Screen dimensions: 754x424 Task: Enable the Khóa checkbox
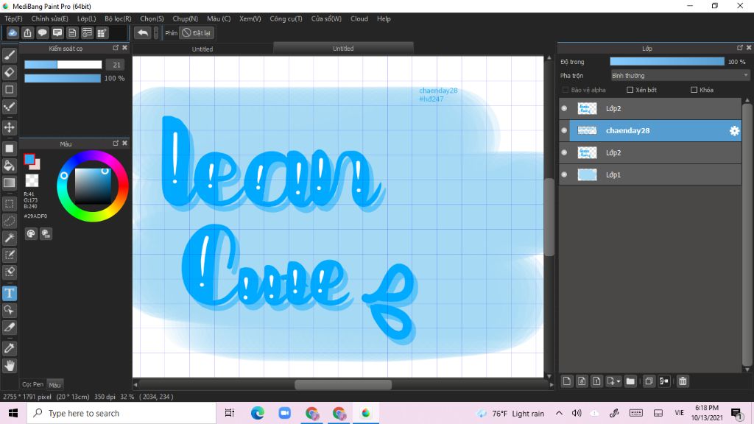click(694, 90)
